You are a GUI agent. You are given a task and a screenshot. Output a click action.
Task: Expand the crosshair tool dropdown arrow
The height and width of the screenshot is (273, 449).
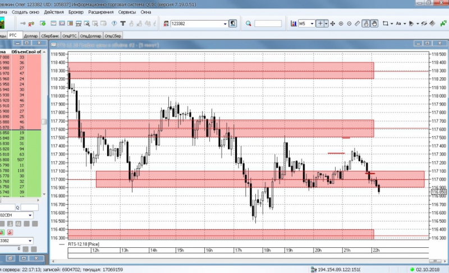(x=326, y=24)
